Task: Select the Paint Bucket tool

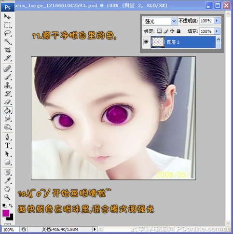Action: [7, 110]
